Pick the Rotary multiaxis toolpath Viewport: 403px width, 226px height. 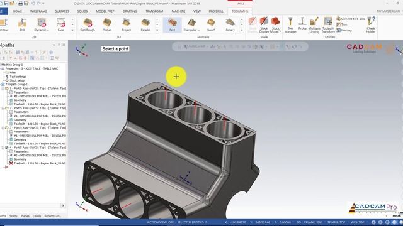(x=230, y=25)
